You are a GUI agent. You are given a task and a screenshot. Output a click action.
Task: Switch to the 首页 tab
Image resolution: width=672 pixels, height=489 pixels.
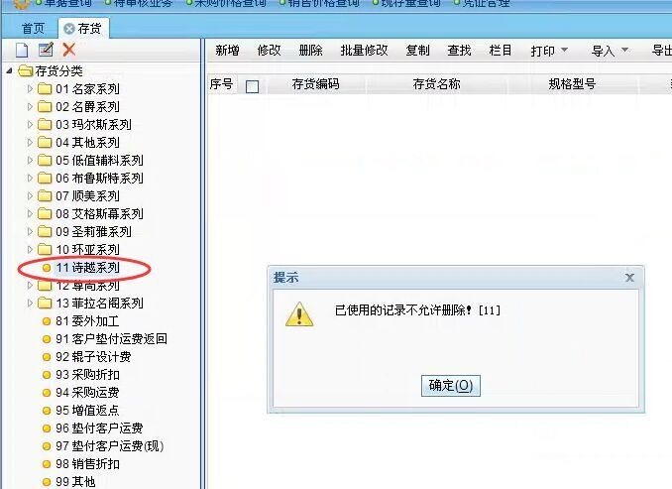(33, 29)
